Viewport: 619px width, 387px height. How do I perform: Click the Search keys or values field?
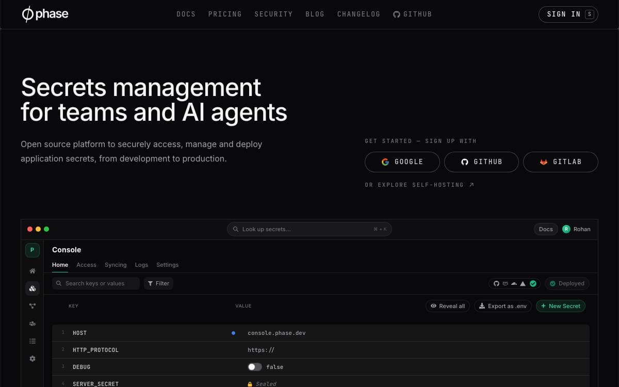(x=96, y=283)
